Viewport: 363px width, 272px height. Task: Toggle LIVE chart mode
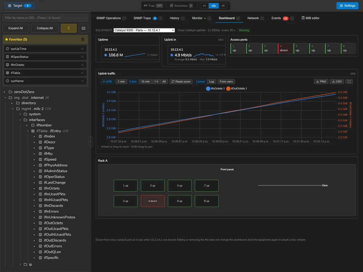pyautogui.click(x=107, y=82)
